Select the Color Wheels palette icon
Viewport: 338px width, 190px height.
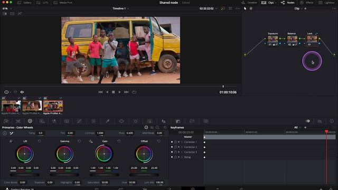point(30,121)
